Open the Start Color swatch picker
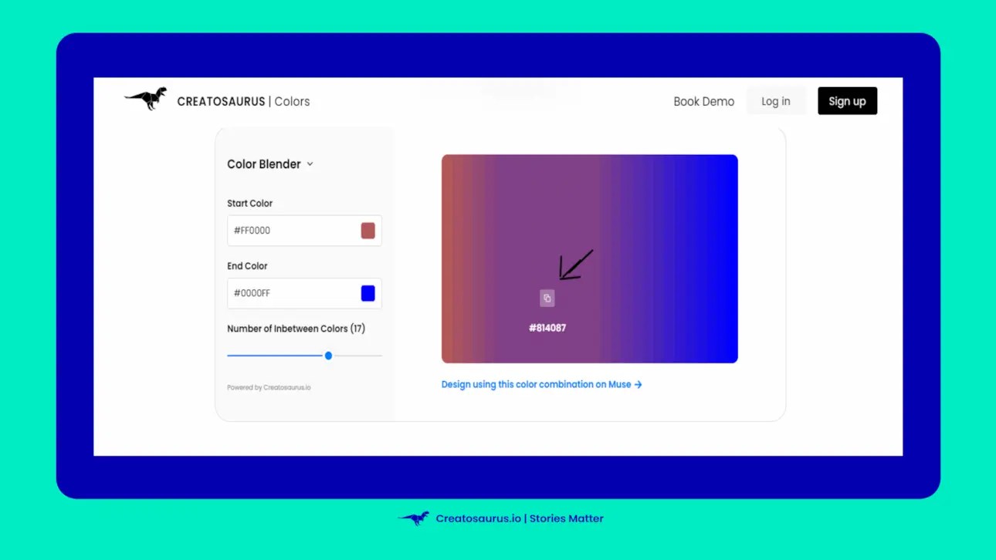Image resolution: width=996 pixels, height=560 pixels. (368, 230)
